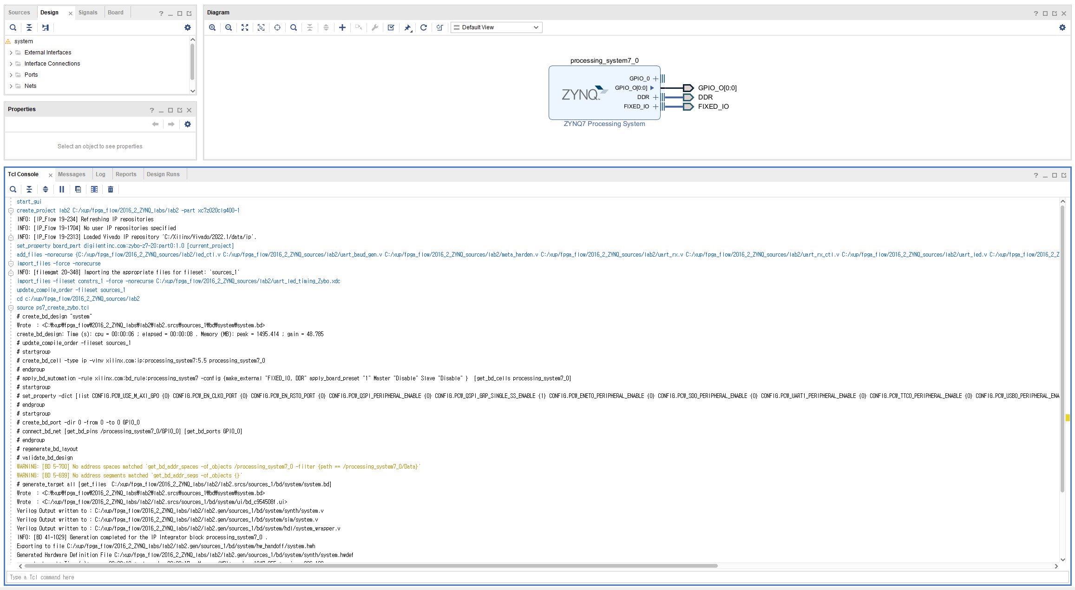Click the ZYNQ7 Processing System label link
1075x590 pixels.
pos(604,124)
